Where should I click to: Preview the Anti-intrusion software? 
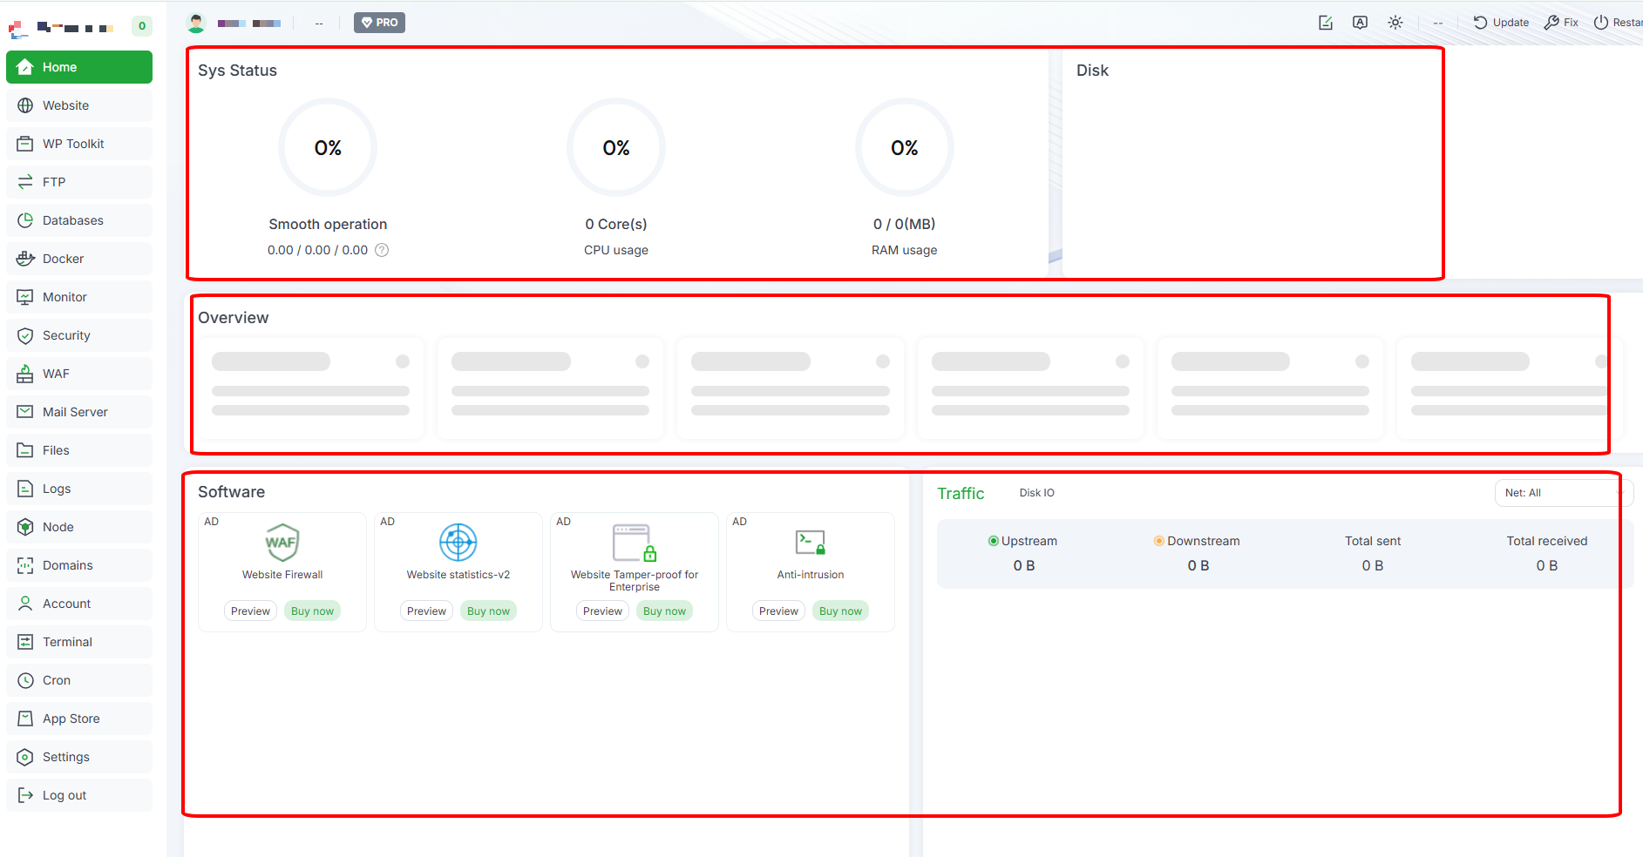pyautogui.click(x=779, y=611)
